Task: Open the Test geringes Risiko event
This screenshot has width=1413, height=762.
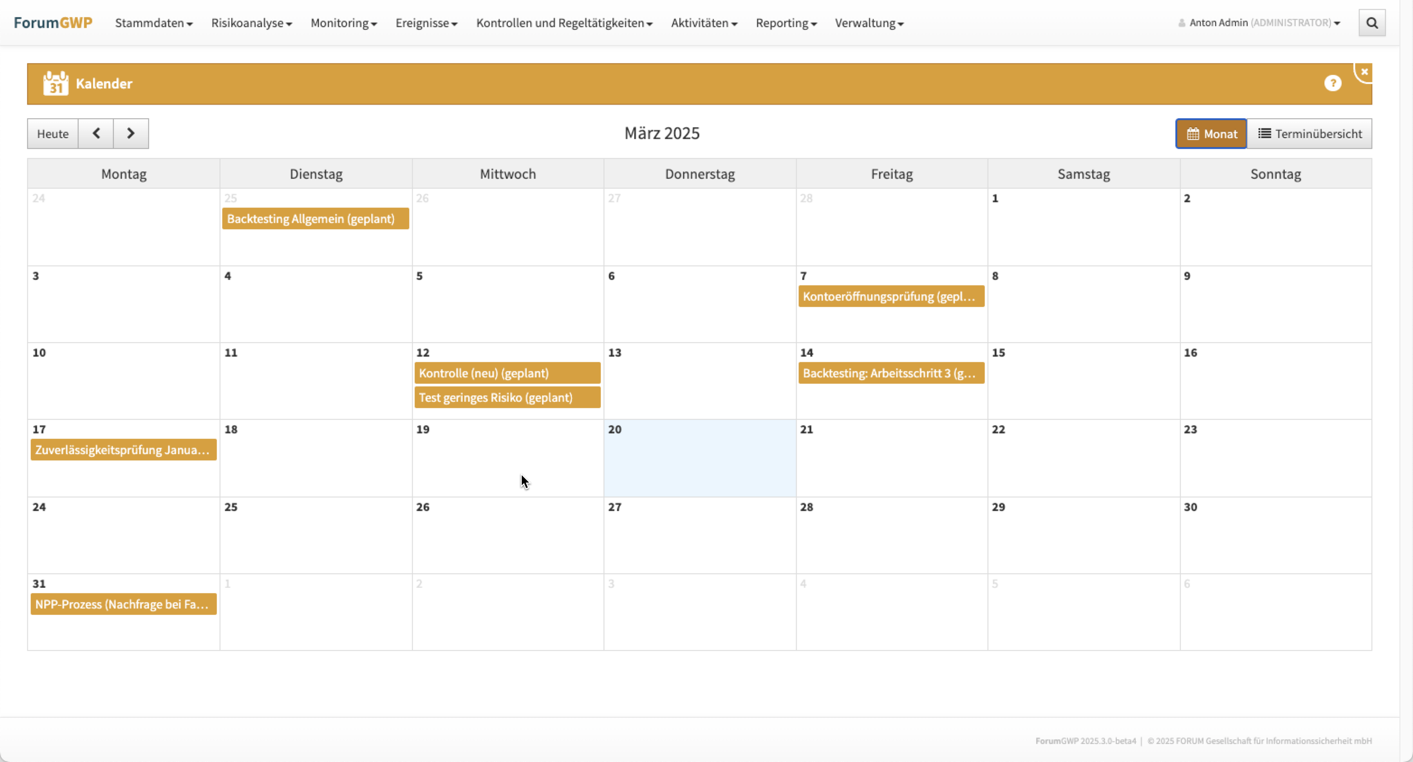Action: pyautogui.click(x=507, y=397)
